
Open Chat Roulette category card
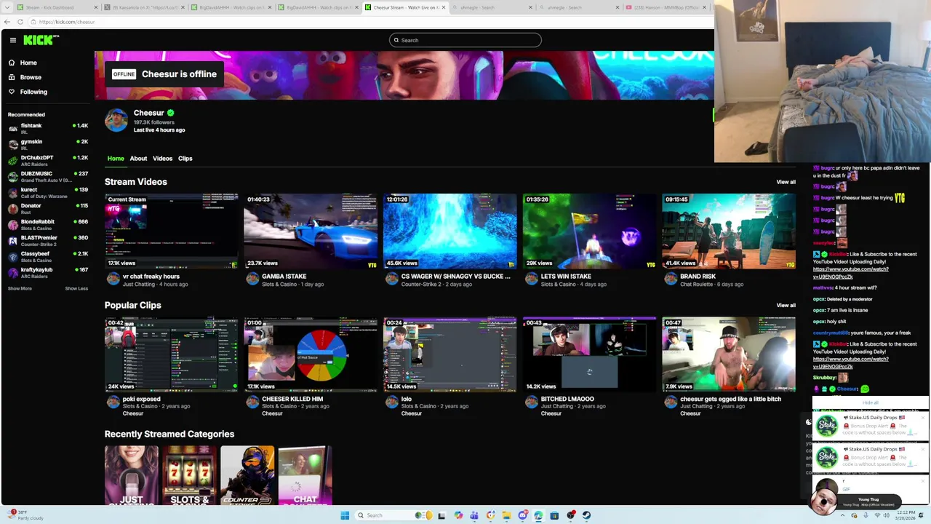pyautogui.click(x=305, y=475)
